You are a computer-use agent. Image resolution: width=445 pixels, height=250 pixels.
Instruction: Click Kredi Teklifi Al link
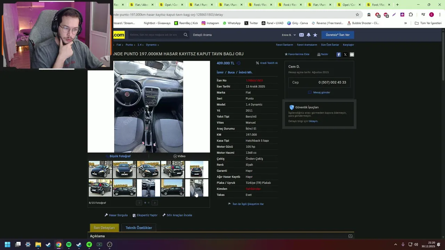coord(267,63)
